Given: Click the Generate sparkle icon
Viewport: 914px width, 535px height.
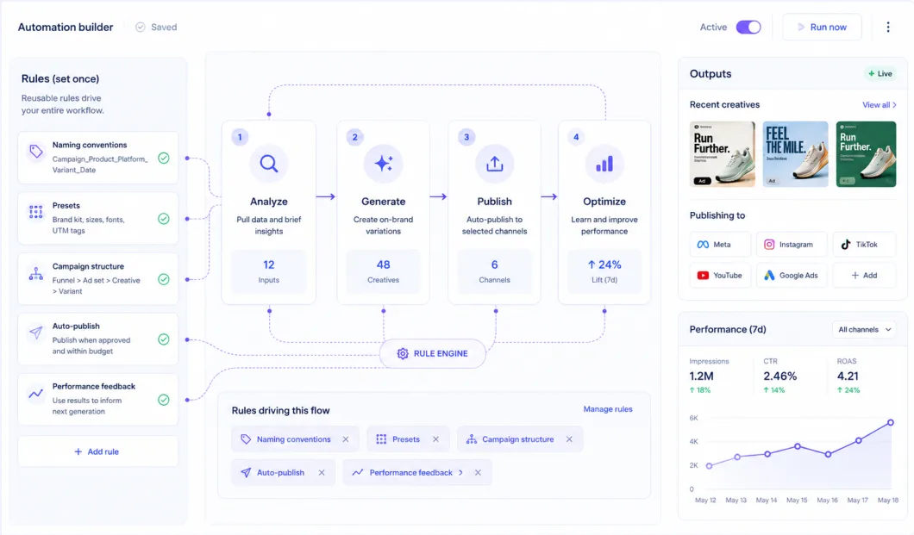Looking at the screenshot, I should pos(383,164).
